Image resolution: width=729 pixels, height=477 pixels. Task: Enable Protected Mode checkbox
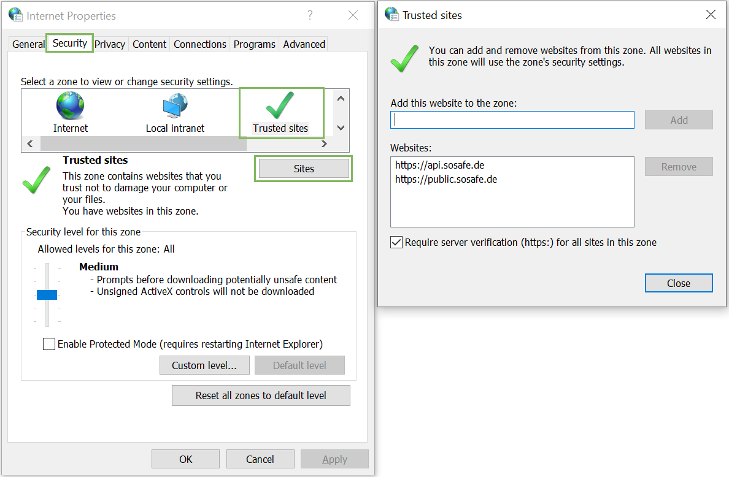click(x=49, y=344)
